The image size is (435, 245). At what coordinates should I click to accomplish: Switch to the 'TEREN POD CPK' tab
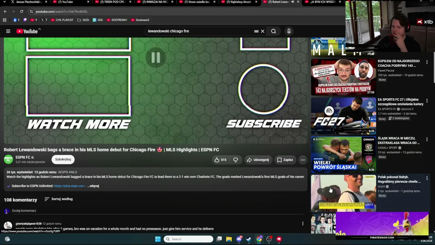tap(112, 2)
